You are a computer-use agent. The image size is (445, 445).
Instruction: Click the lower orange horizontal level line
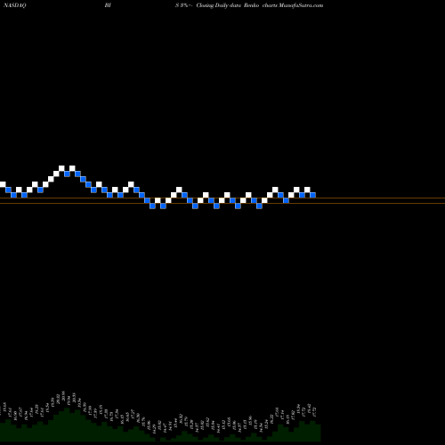click(222, 203)
